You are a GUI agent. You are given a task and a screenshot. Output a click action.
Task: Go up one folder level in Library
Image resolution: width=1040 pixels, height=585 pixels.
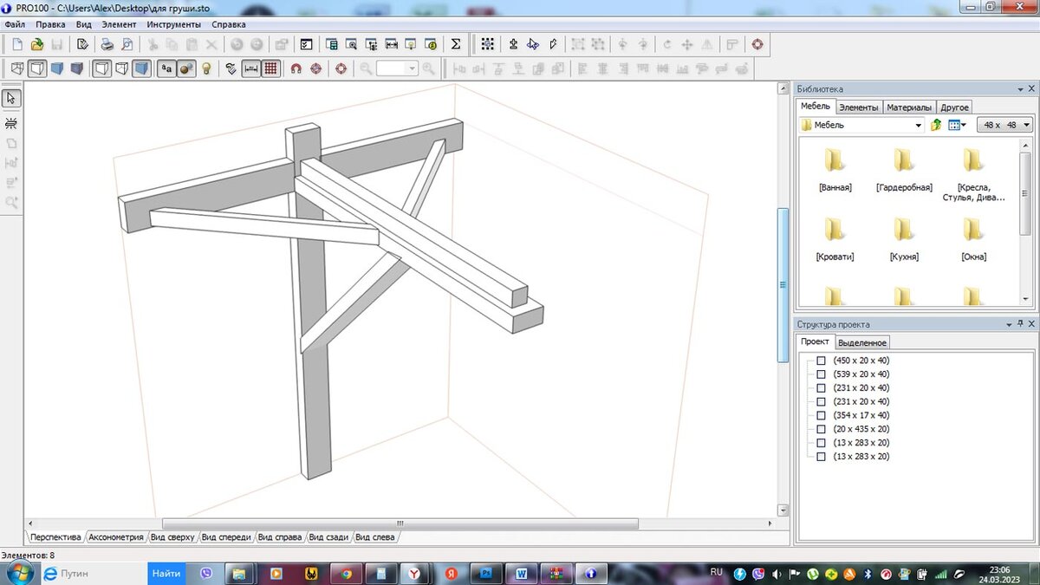[936, 125]
